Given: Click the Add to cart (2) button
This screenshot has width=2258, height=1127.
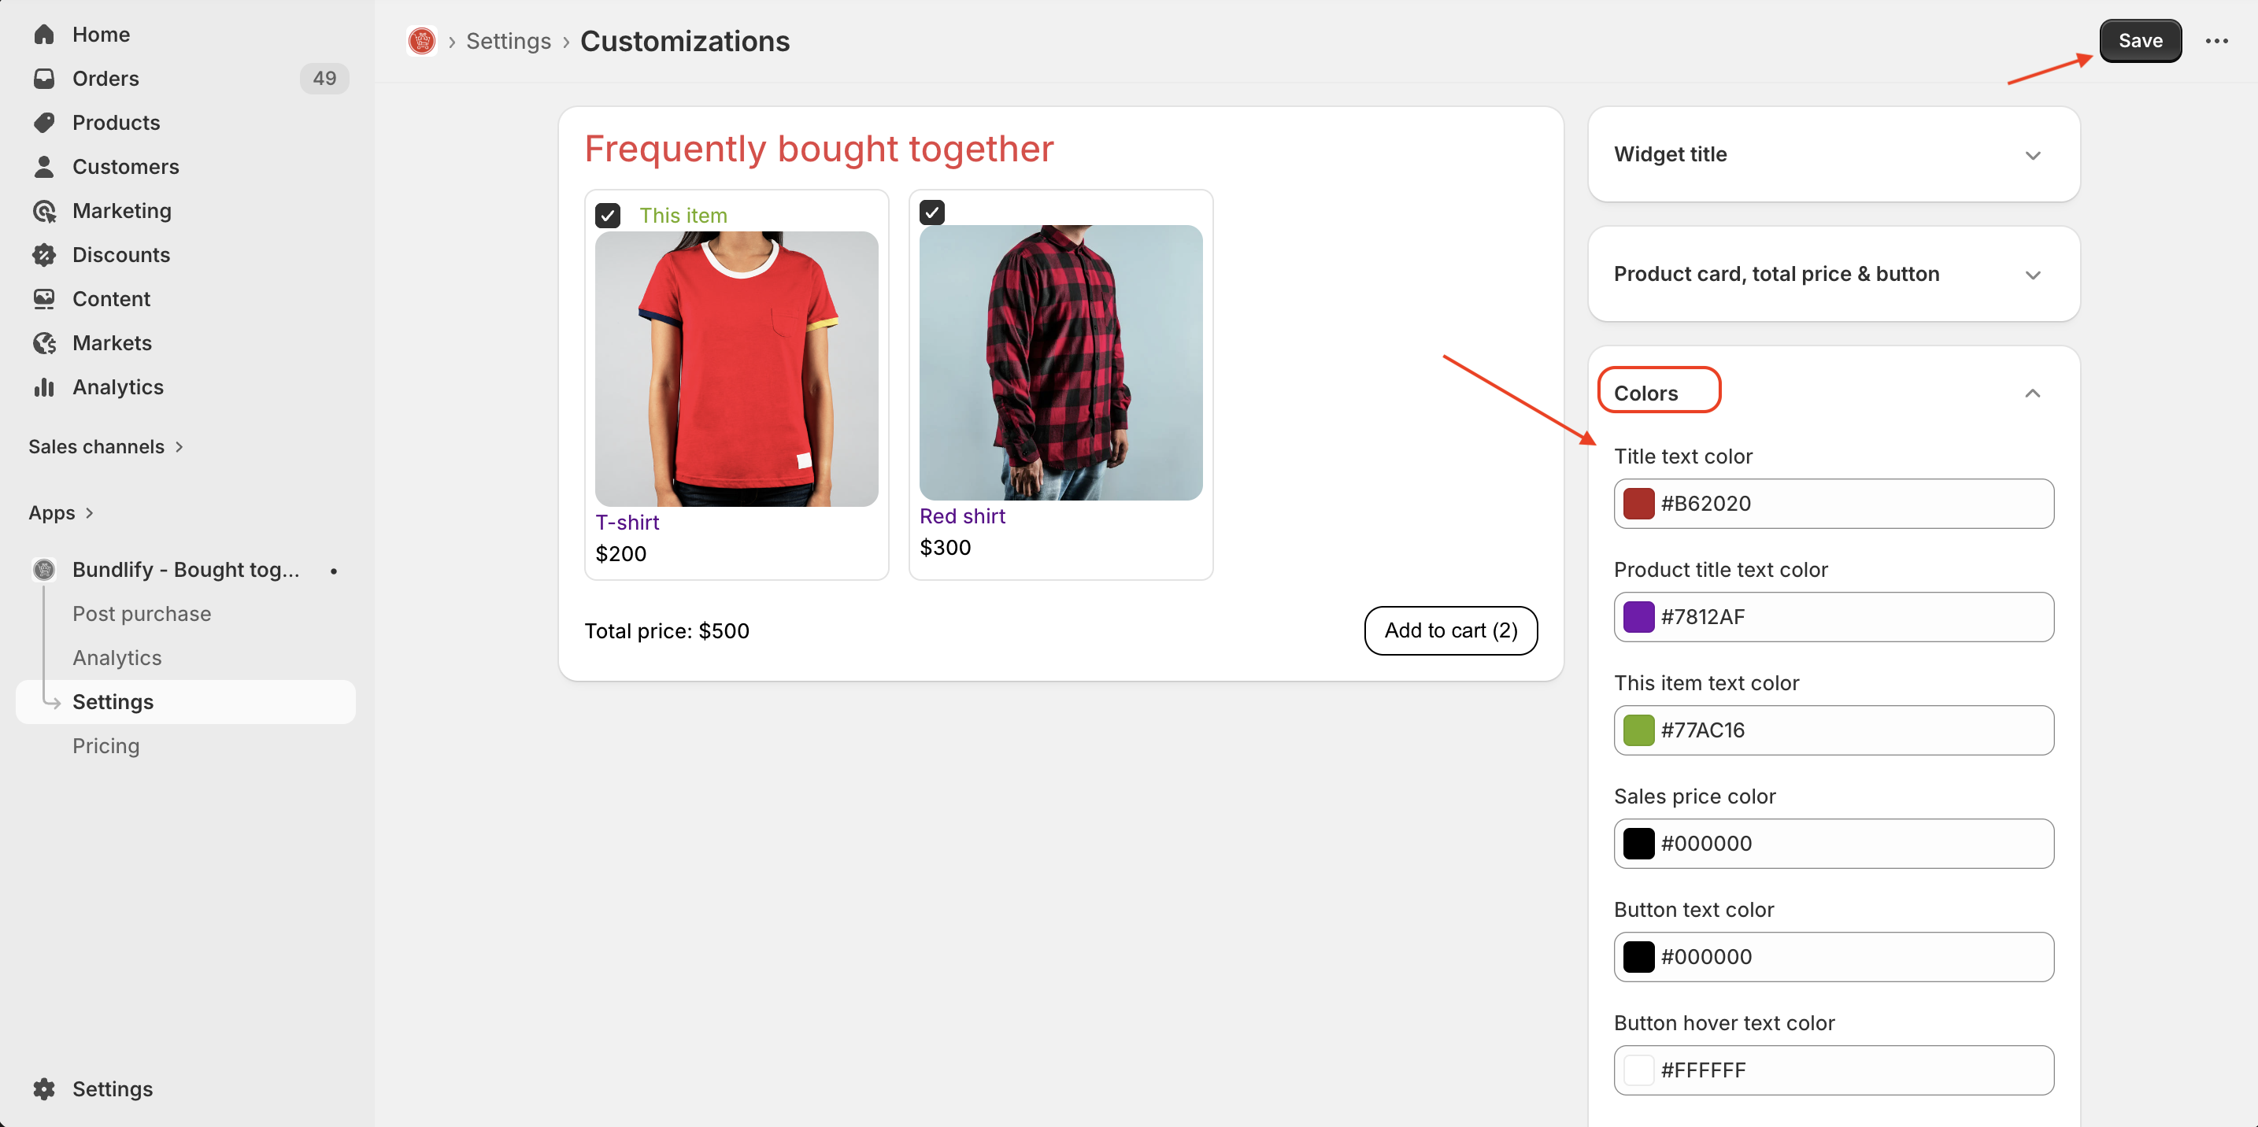Looking at the screenshot, I should point(1451,630).
